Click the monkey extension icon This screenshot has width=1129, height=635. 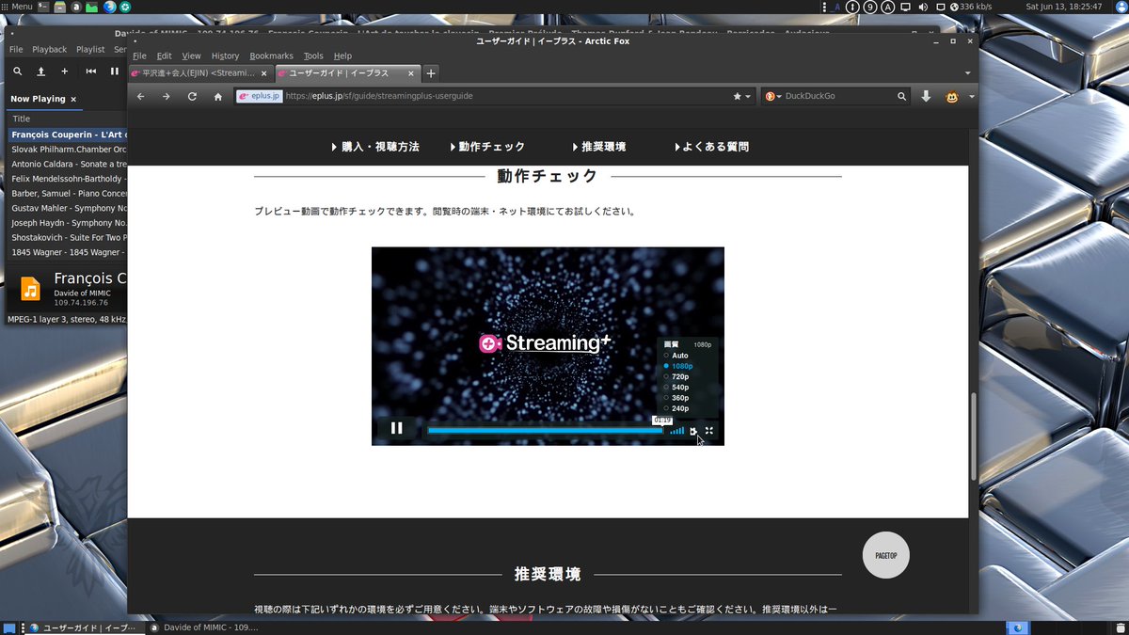pos(952,96)
